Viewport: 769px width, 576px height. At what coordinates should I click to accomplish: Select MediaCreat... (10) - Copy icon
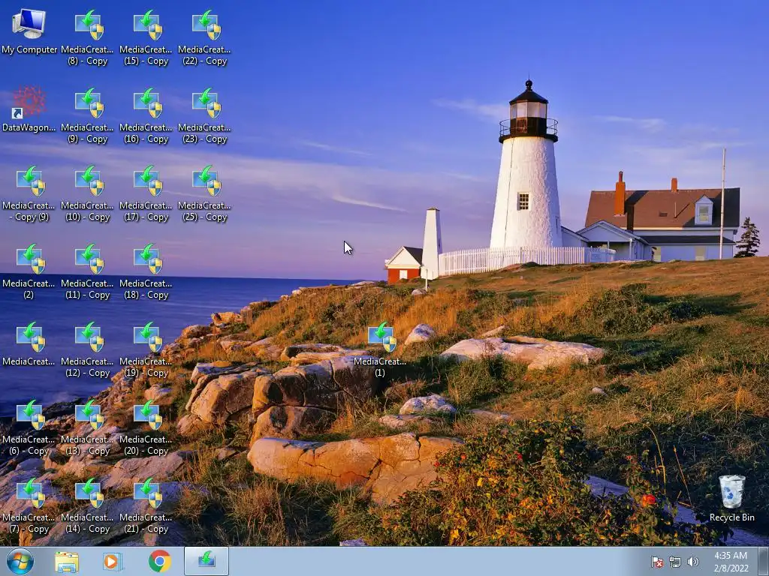[x=87, y=193]
